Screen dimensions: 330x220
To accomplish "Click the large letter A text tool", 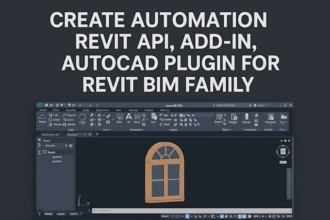I will tap(129, 117).
